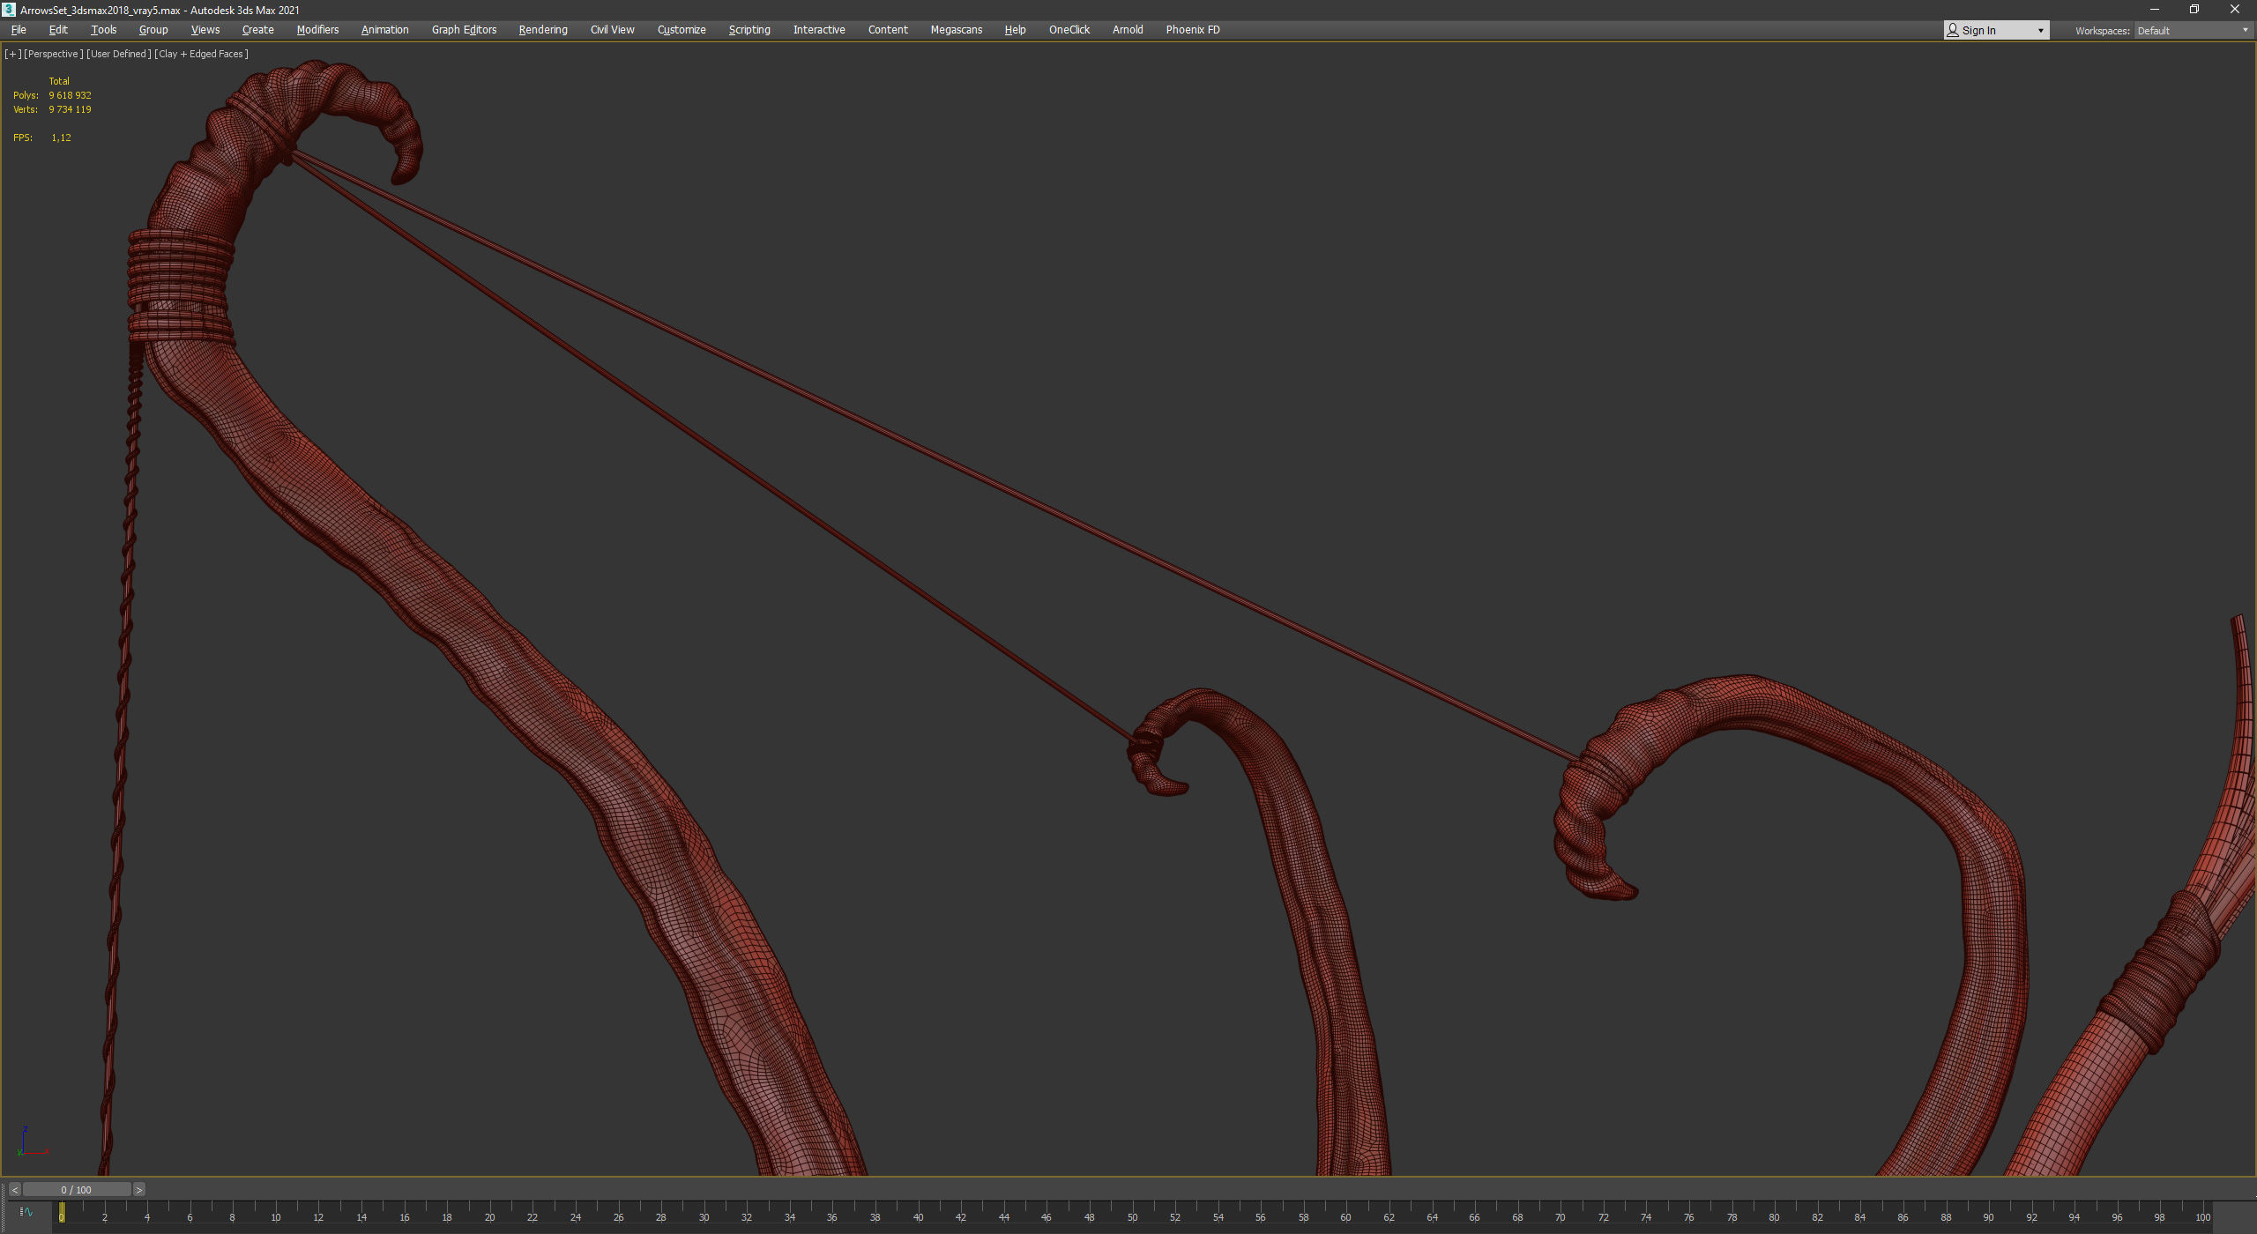The height and width of the screenshot is (1234, 2257).
Task: Open the Graph Editors menu
Action: [x=464, y=30]
